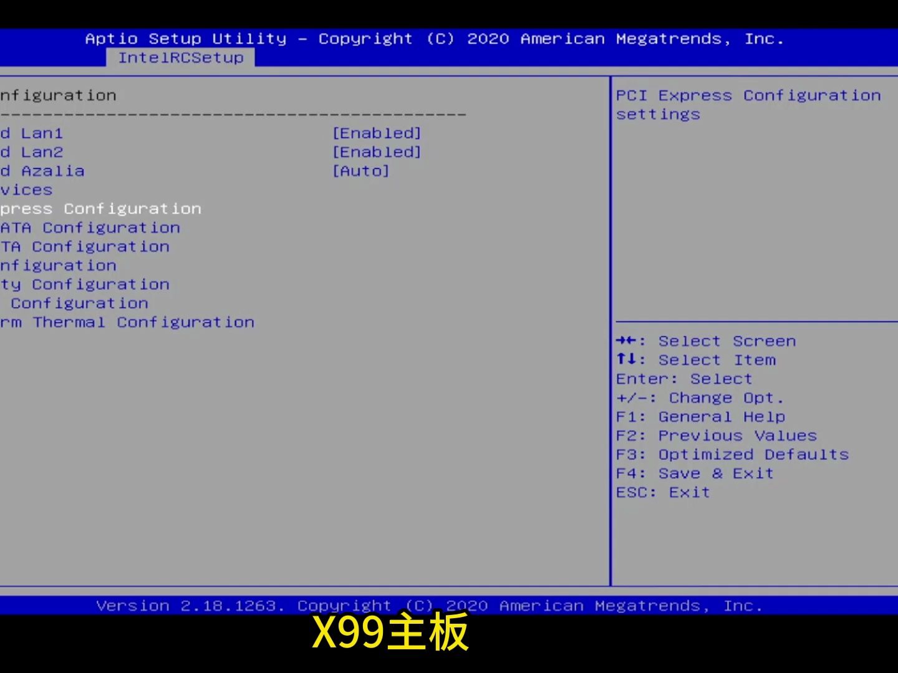898x673 pixels.
Task: Select the IntelRCSetup tab
Action: point(180,57)
